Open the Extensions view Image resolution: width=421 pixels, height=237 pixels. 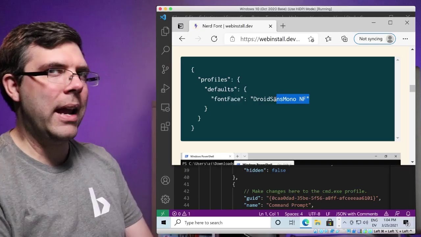click(165, 126)
